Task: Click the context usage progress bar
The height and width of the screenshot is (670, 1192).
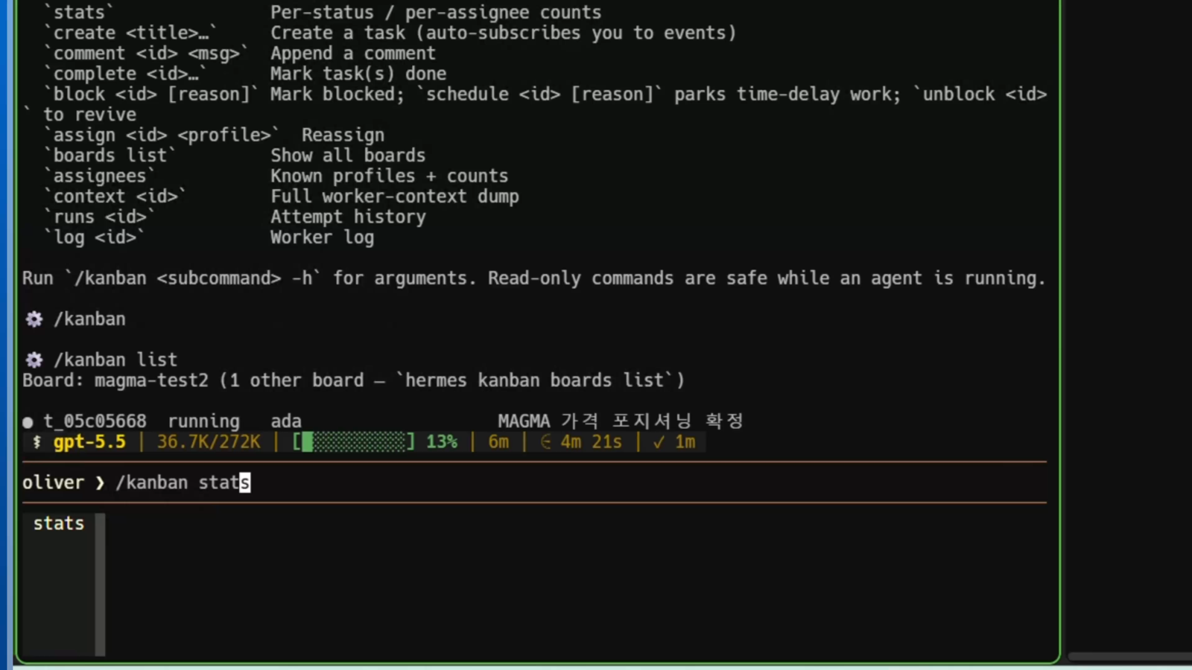Action: coord(354,442)
